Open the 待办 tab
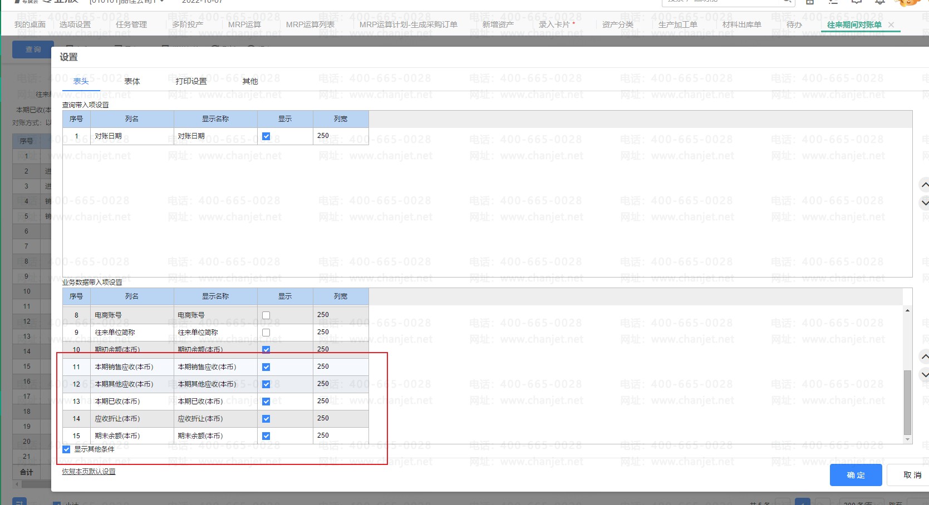Viewport: 929px width, 505px height. (794, 24)
